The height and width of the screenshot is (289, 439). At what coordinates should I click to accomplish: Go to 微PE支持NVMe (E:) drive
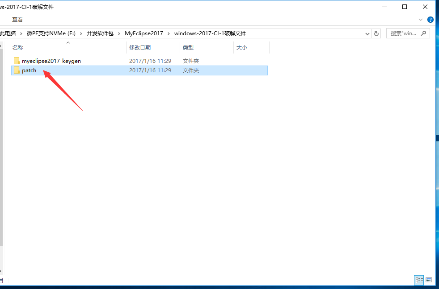(51, 33)
